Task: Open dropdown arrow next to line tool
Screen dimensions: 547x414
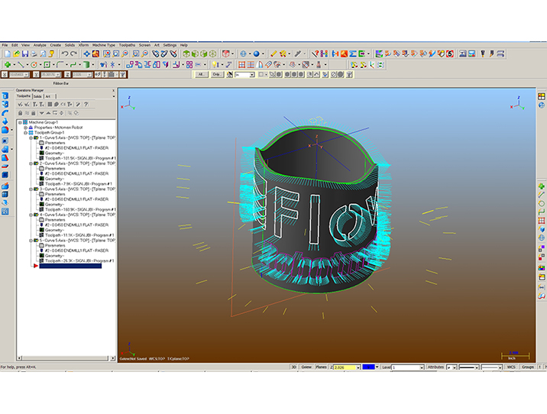Action: [x=28, y=64]
